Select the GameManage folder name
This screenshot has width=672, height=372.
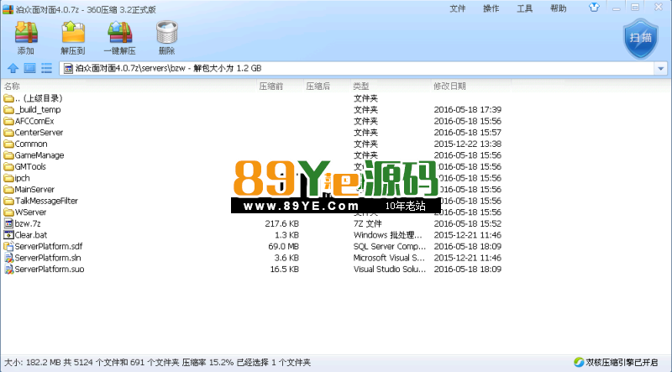(39, 155)
